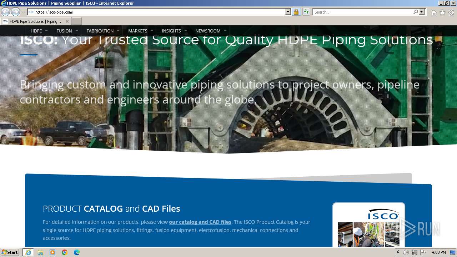Image resolution: width=457 pixels, height=257 pixels.
Task: Click the Internet Explorer window title icon
Action: (4, 3)
